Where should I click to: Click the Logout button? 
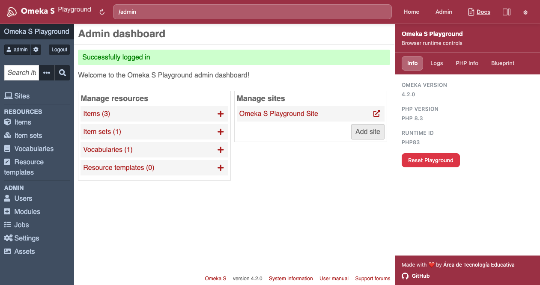[x=59, y=50]
